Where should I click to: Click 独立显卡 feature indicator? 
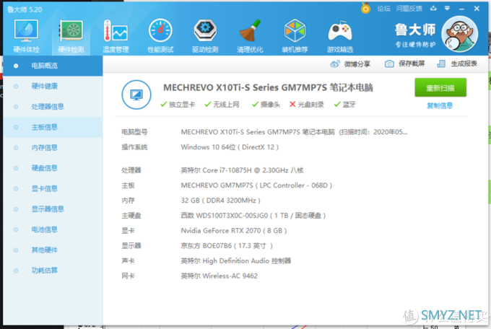[x=178, y=105]
